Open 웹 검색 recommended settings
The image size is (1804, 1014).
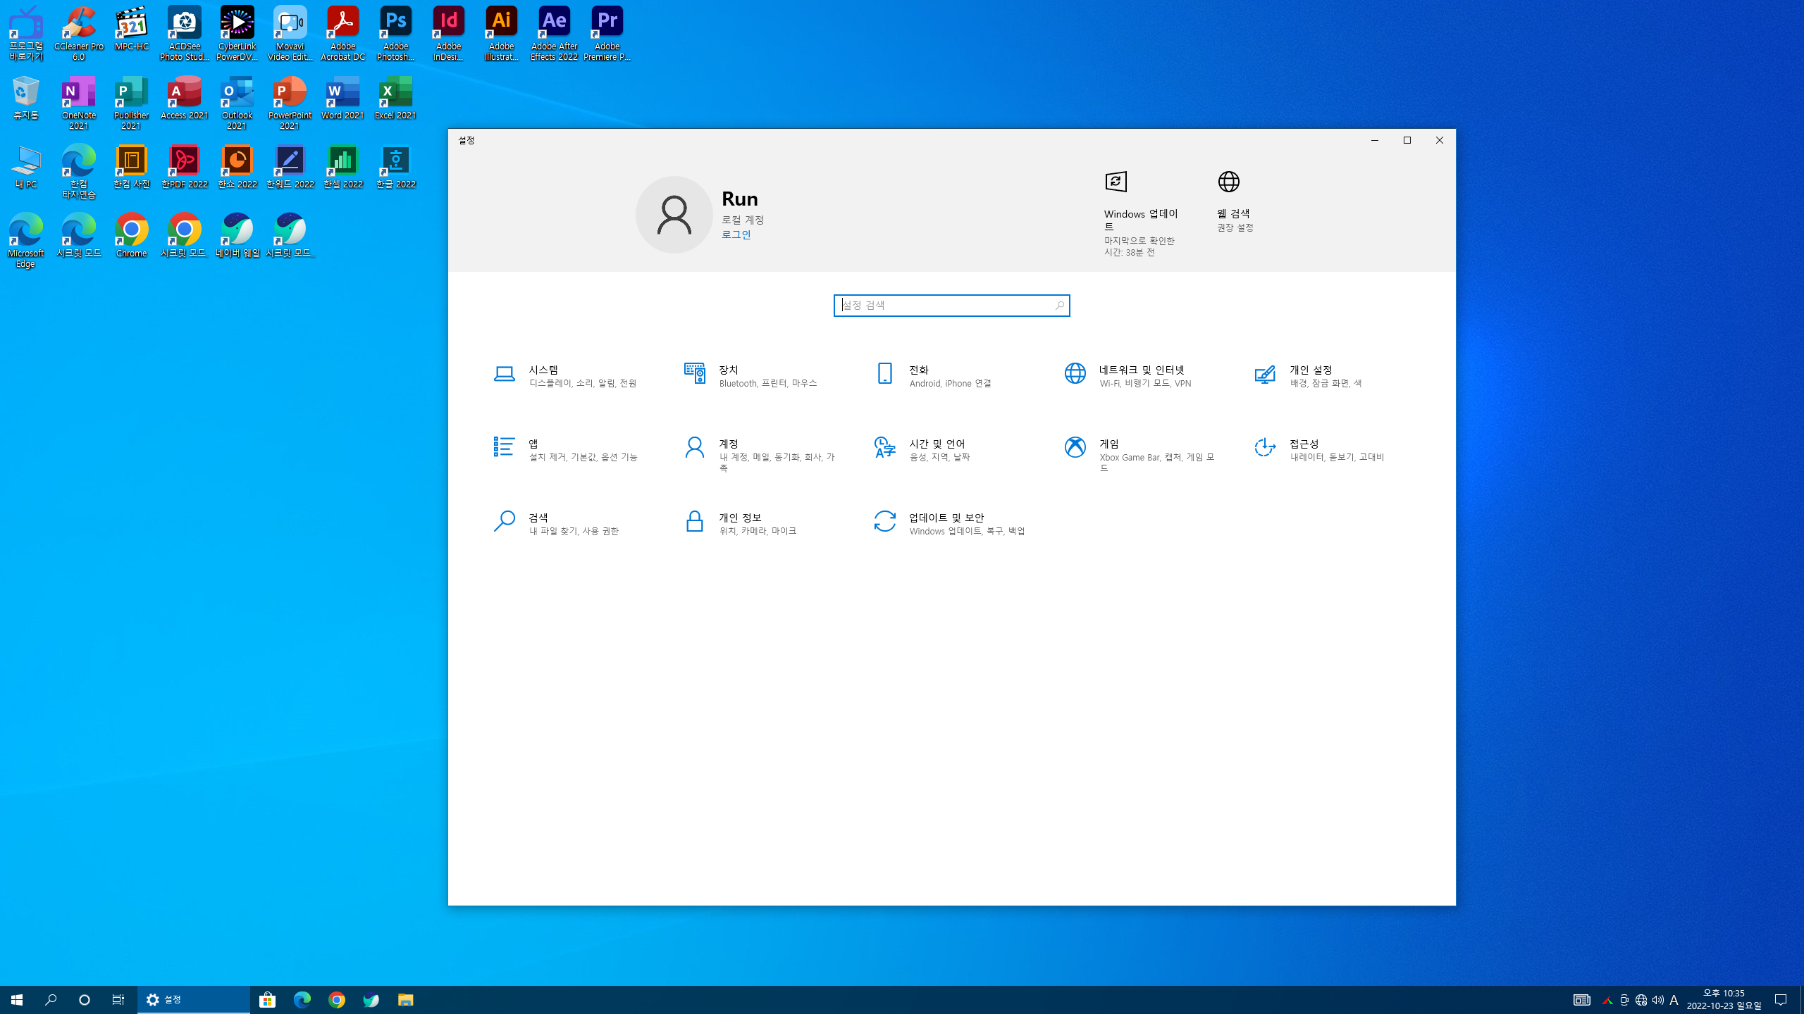coord(1235,201)
